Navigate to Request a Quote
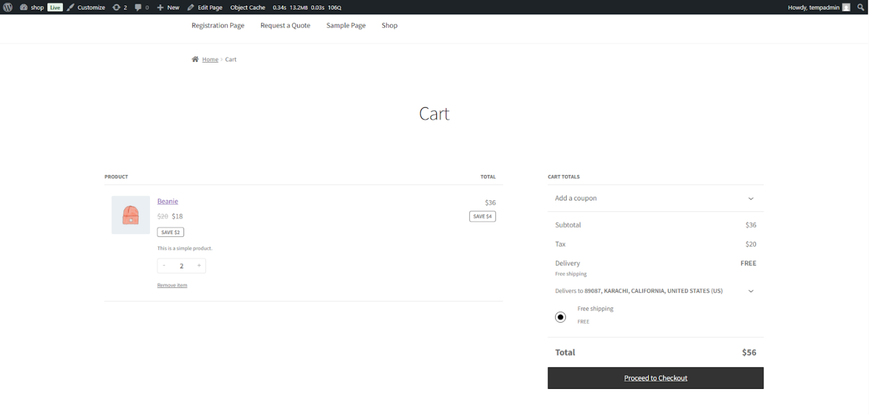 point(285,26)
